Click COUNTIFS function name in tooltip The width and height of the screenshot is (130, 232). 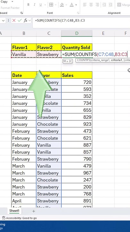click(x=84, y=60)
